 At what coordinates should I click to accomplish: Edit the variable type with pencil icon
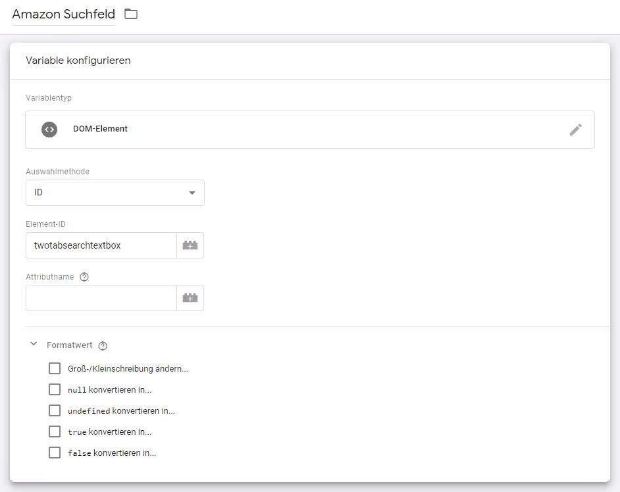click(575, 130)
